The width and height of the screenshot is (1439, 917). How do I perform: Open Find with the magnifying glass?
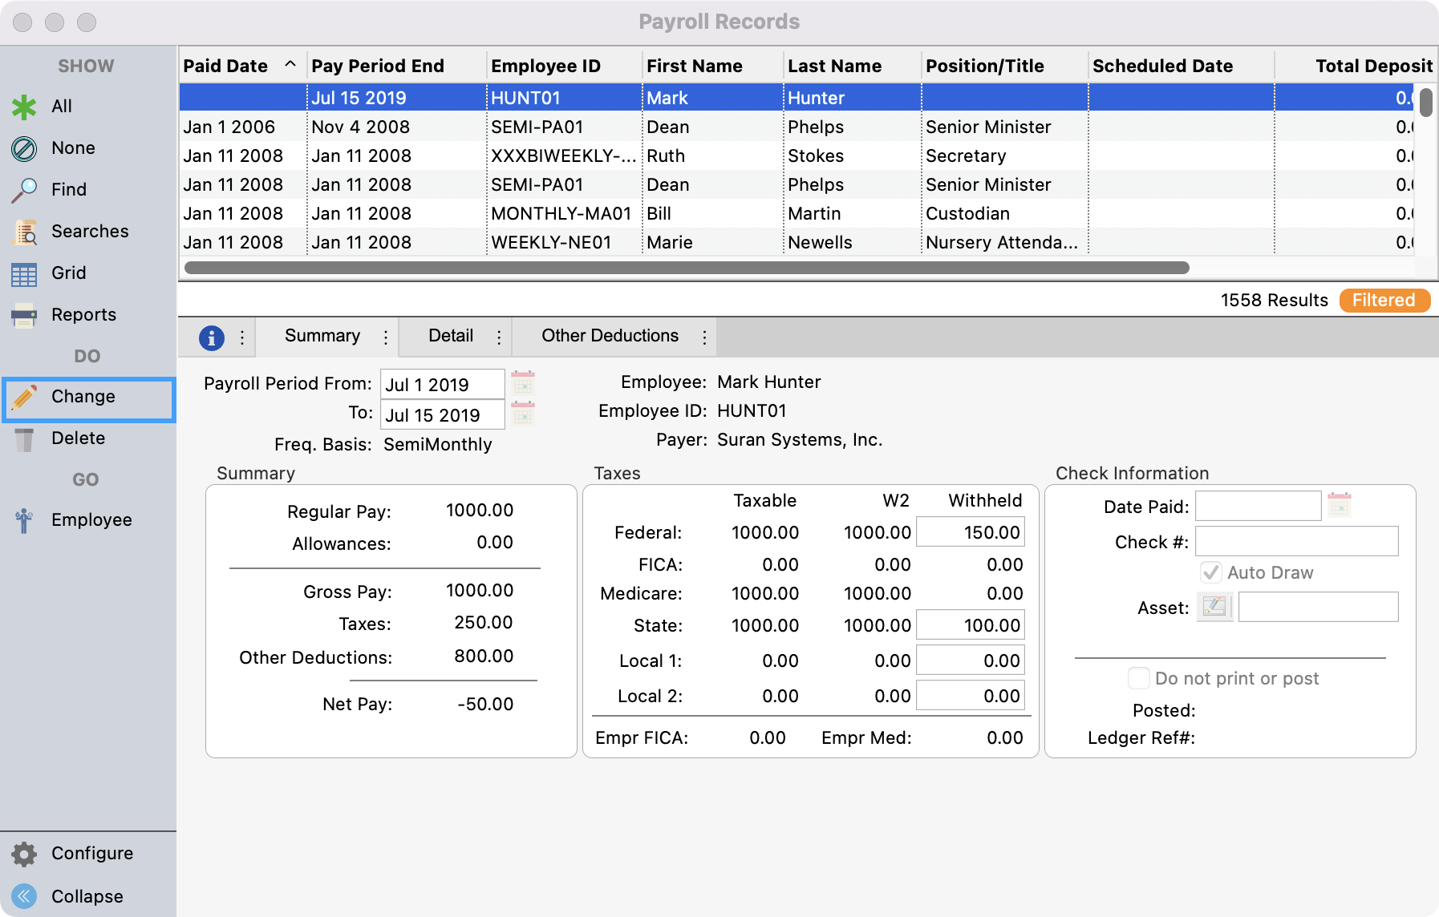point(24,190)
